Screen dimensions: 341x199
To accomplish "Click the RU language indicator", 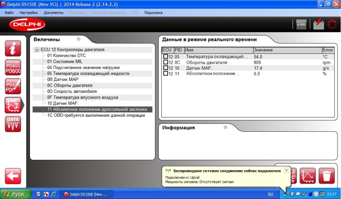I will coord(270,194).
